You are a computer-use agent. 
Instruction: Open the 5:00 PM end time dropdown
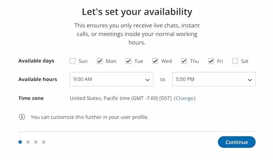(x=214, y=79)
